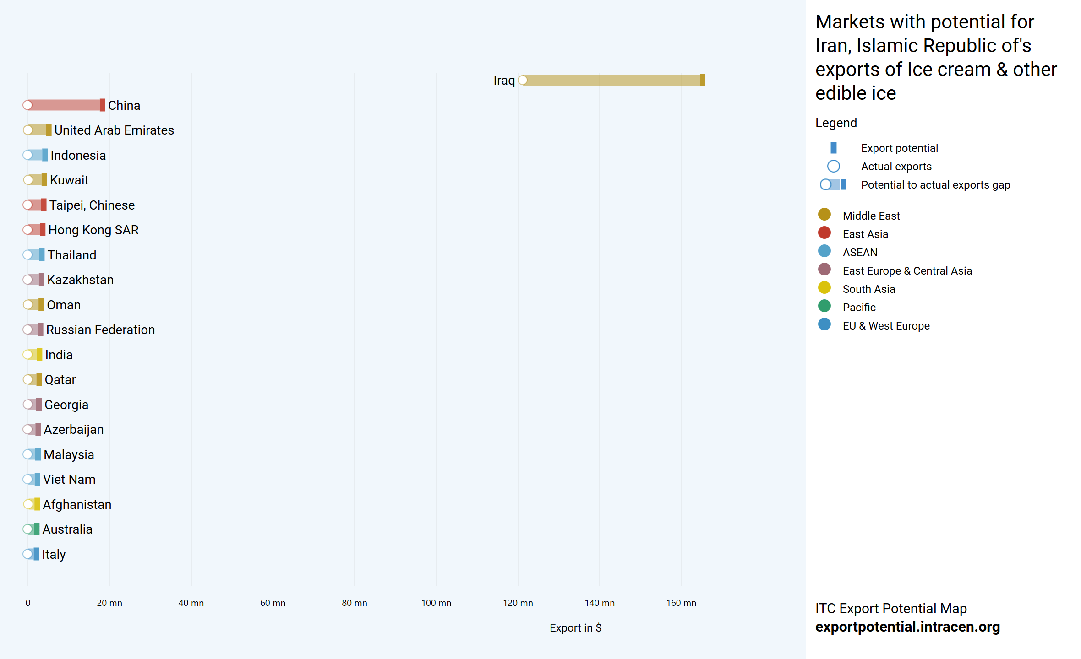Click the Export potential legend icon

click(x=833, y=148)
